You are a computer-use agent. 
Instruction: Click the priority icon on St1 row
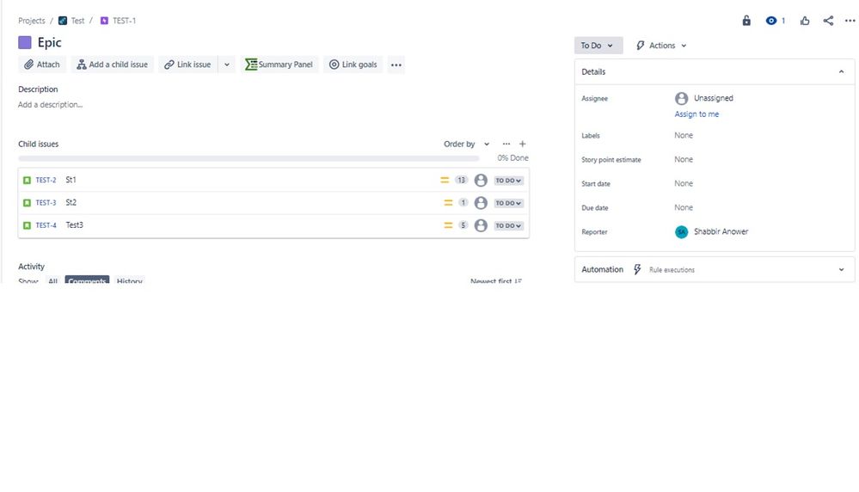coord(445,181)
